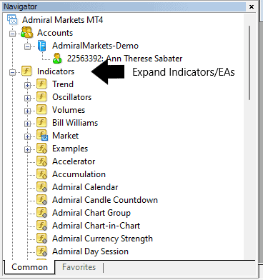The width and height of the screenshot is (263, 280).
Task: Select the Admiral Candle Countdown indicator
Action: (x=105, y=200)
